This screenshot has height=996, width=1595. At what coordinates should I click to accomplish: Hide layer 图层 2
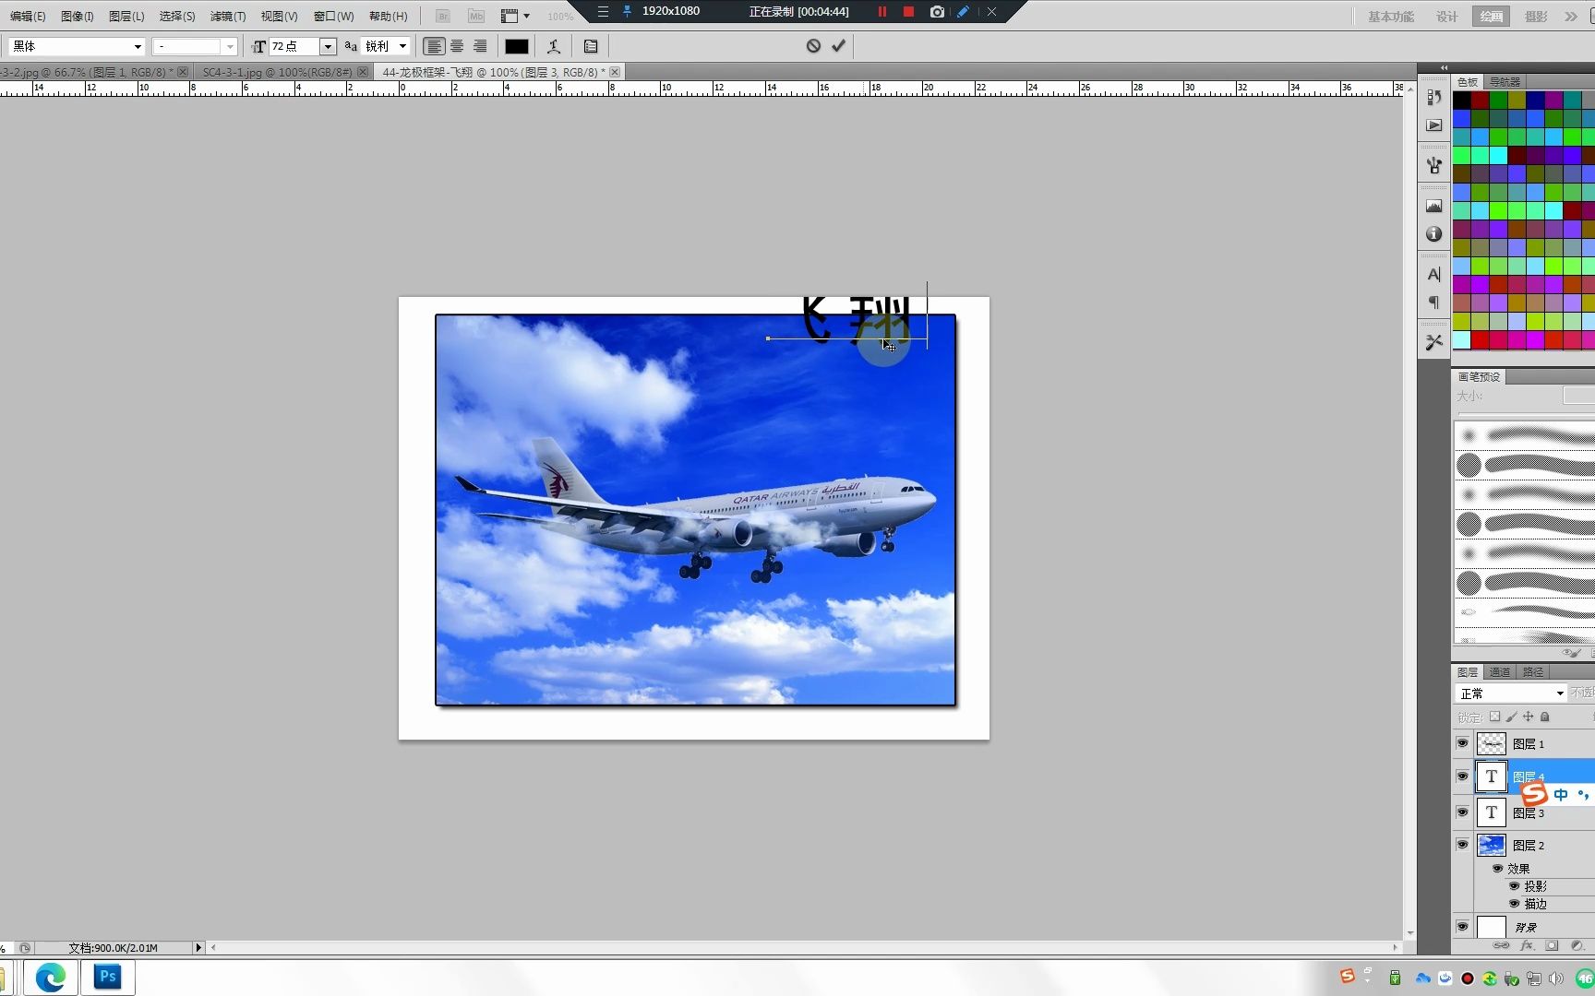tap(1462, 845)
